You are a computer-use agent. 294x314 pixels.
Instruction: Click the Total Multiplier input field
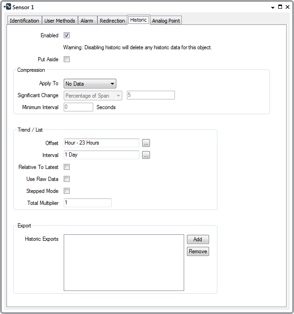(88, 203)
